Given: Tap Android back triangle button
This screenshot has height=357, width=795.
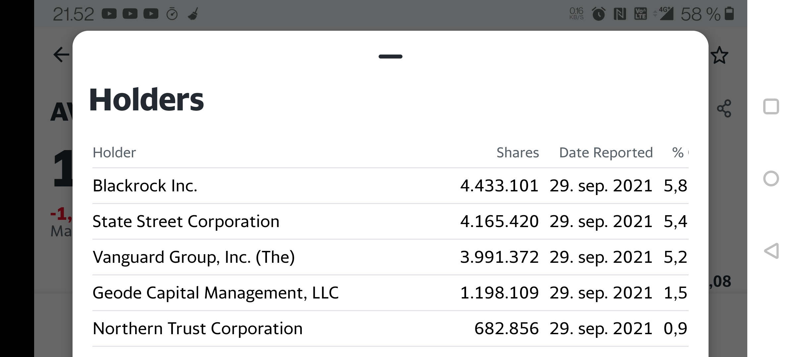Looking at the screenshot, I should point(771,251).
